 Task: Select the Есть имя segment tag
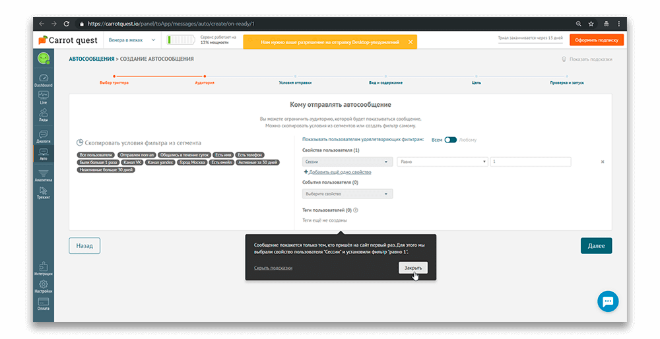click(x=223, y=155)
